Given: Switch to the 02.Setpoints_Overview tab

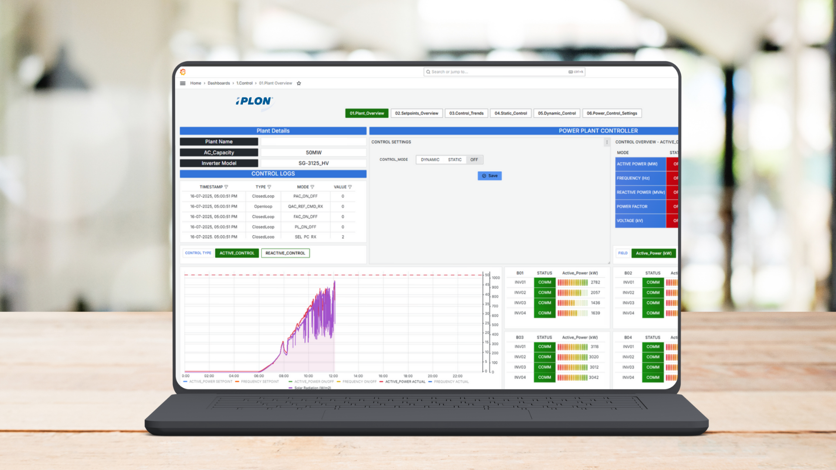Looking at the screenshot, I should 416,113.
